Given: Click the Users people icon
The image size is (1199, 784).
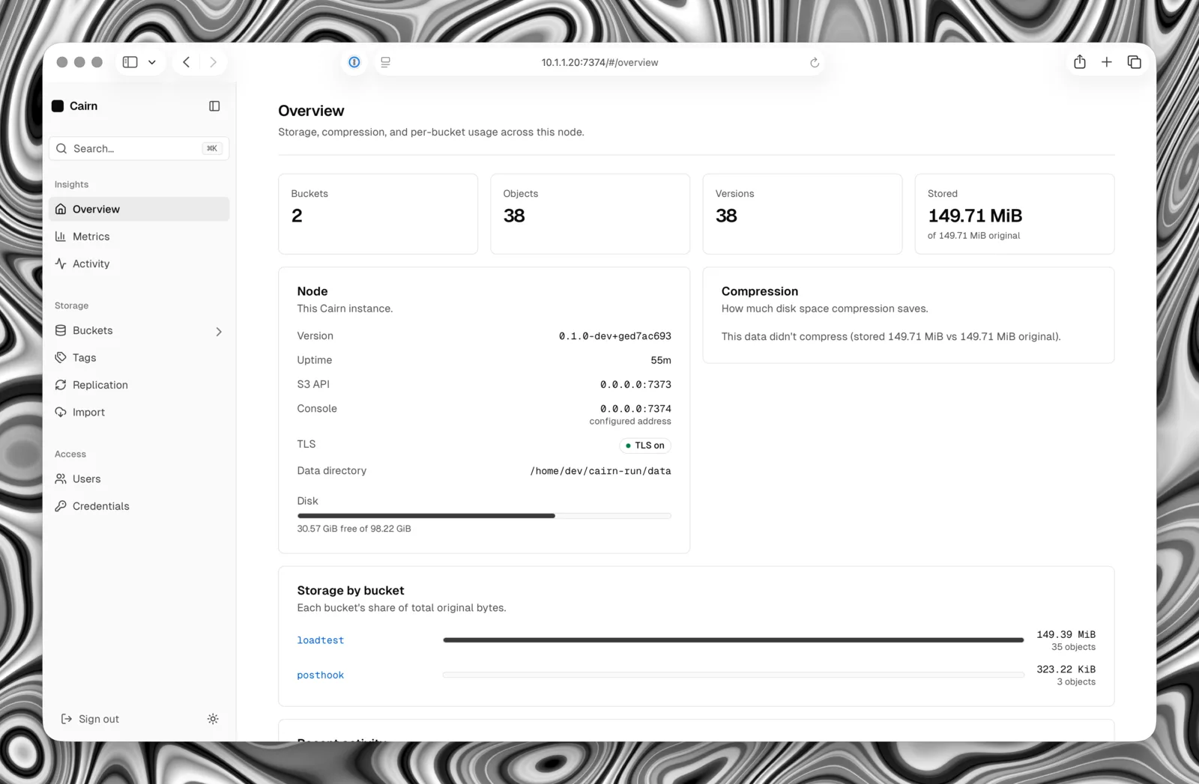Looking at the screenshot, I should point(61,479).
